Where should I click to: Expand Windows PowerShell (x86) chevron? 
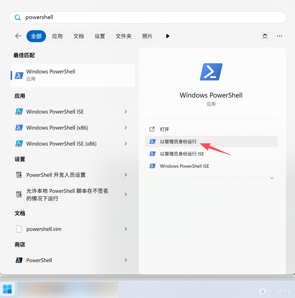[x=126, y=128]
